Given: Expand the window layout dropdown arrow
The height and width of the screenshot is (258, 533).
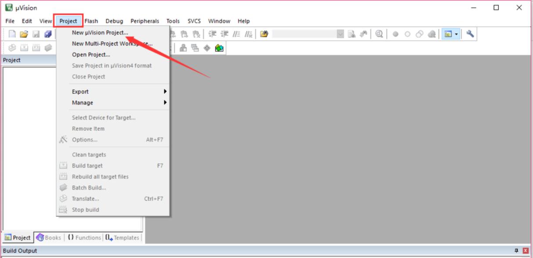Looking at the screenshot, I should click(457, 34).
